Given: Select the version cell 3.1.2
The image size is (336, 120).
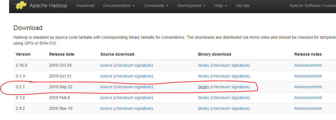Looking at the screenshot, I should point(20,98).
